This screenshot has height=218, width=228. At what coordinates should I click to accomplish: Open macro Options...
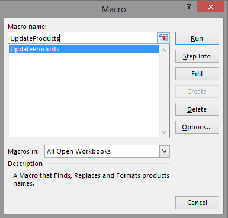pos(197,127)
